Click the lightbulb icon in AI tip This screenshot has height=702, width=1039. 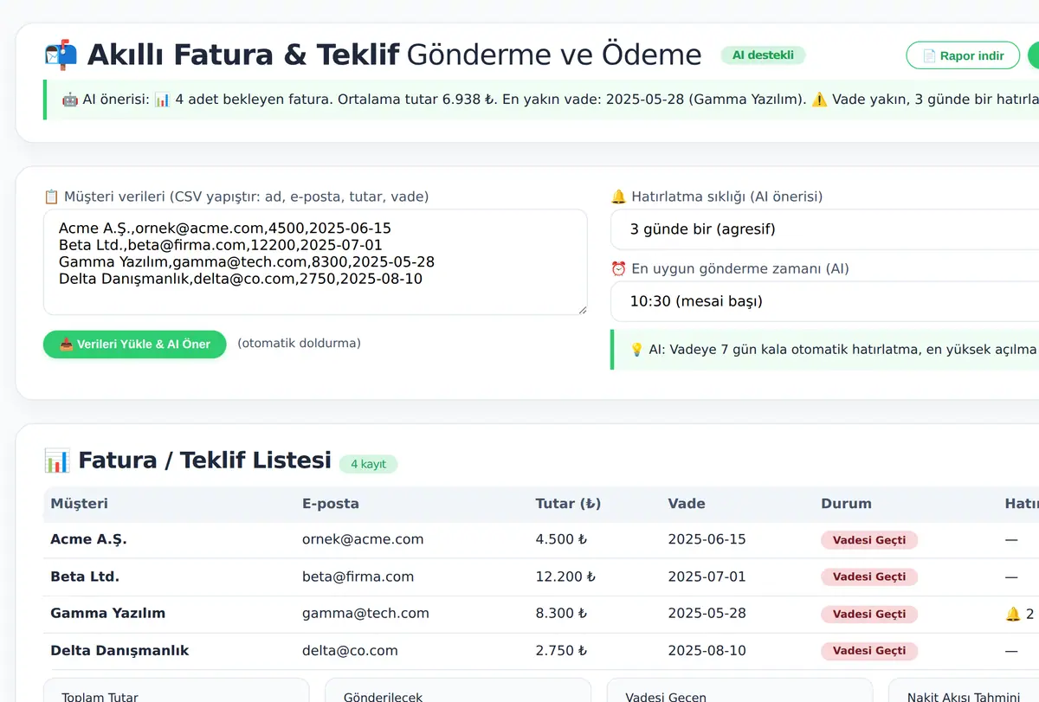(x=636, y=350)
